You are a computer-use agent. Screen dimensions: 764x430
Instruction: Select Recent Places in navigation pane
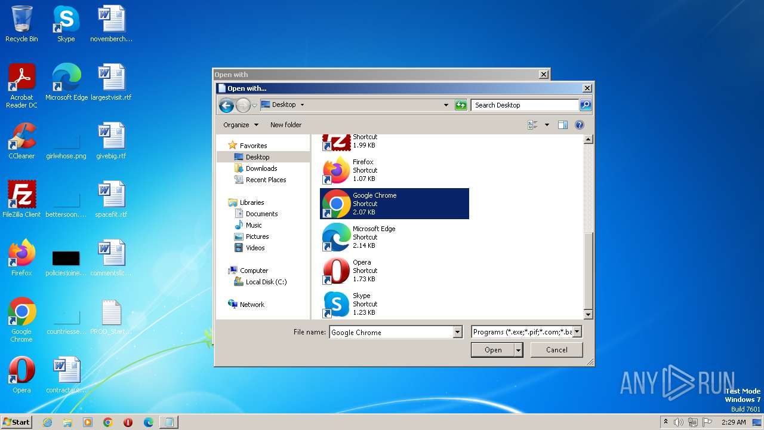click(x=266, y=180)
